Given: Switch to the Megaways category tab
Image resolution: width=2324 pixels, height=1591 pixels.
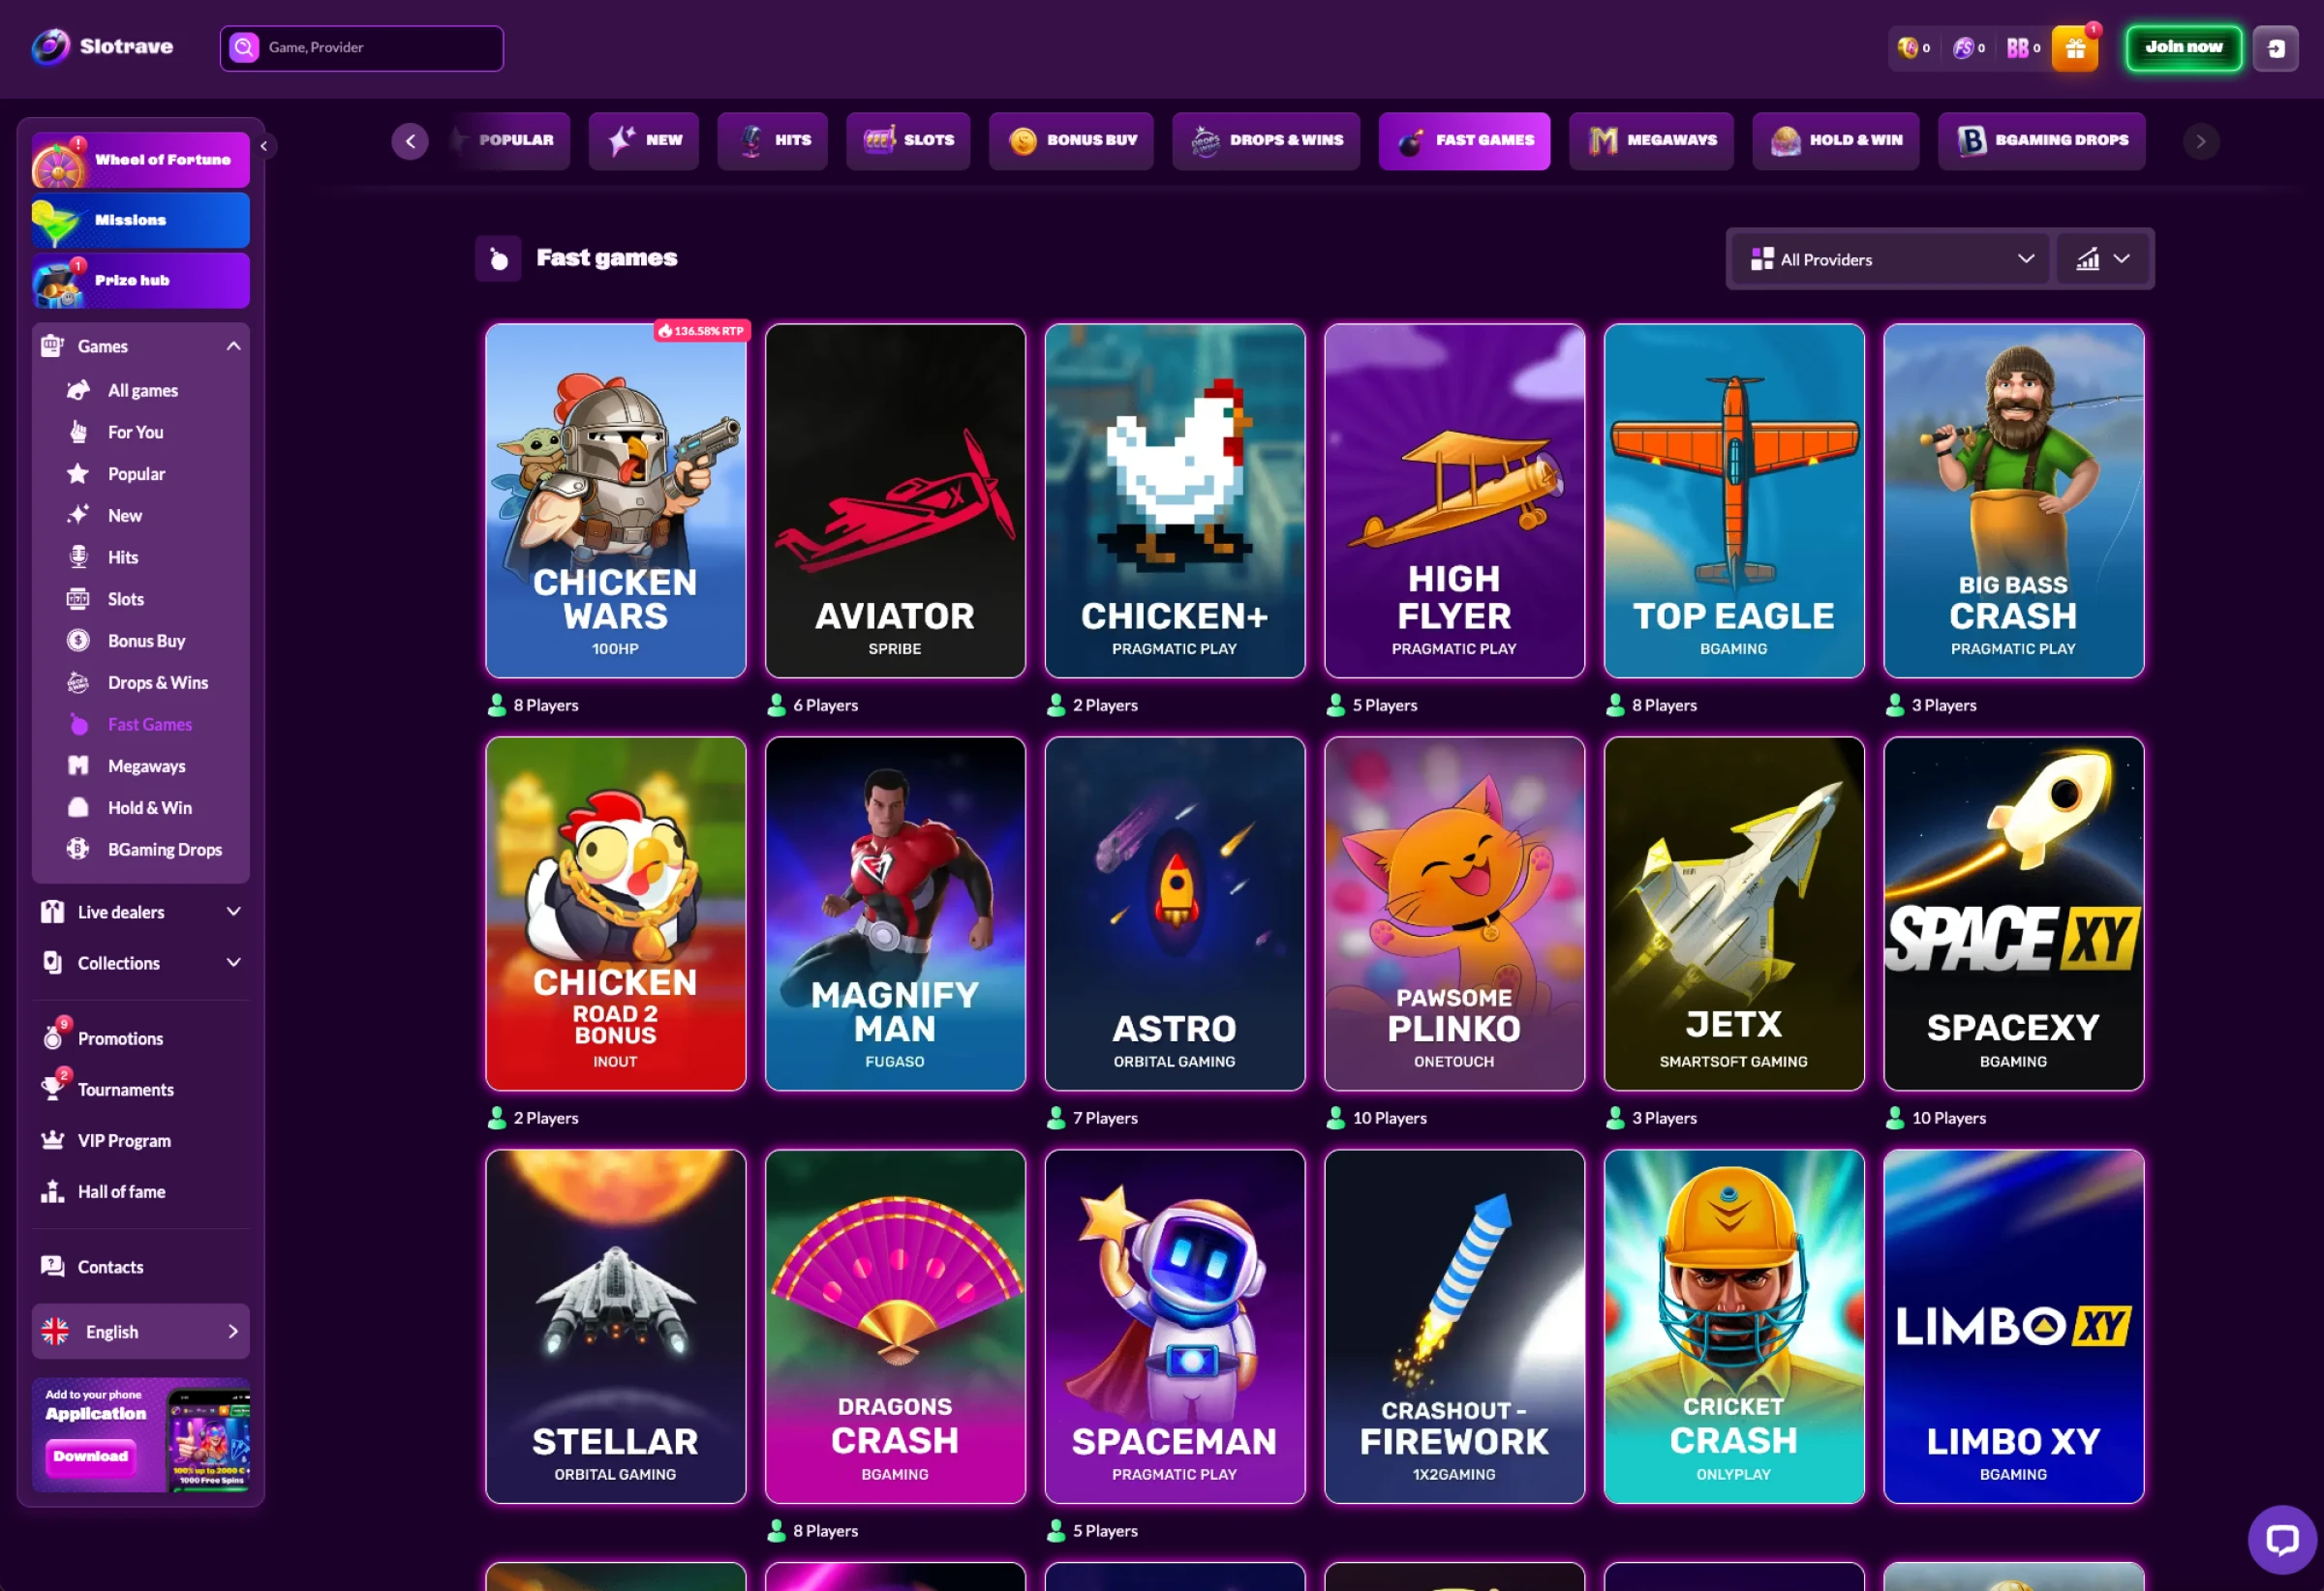Looking at the screenshot, I should coord(1651,141).
